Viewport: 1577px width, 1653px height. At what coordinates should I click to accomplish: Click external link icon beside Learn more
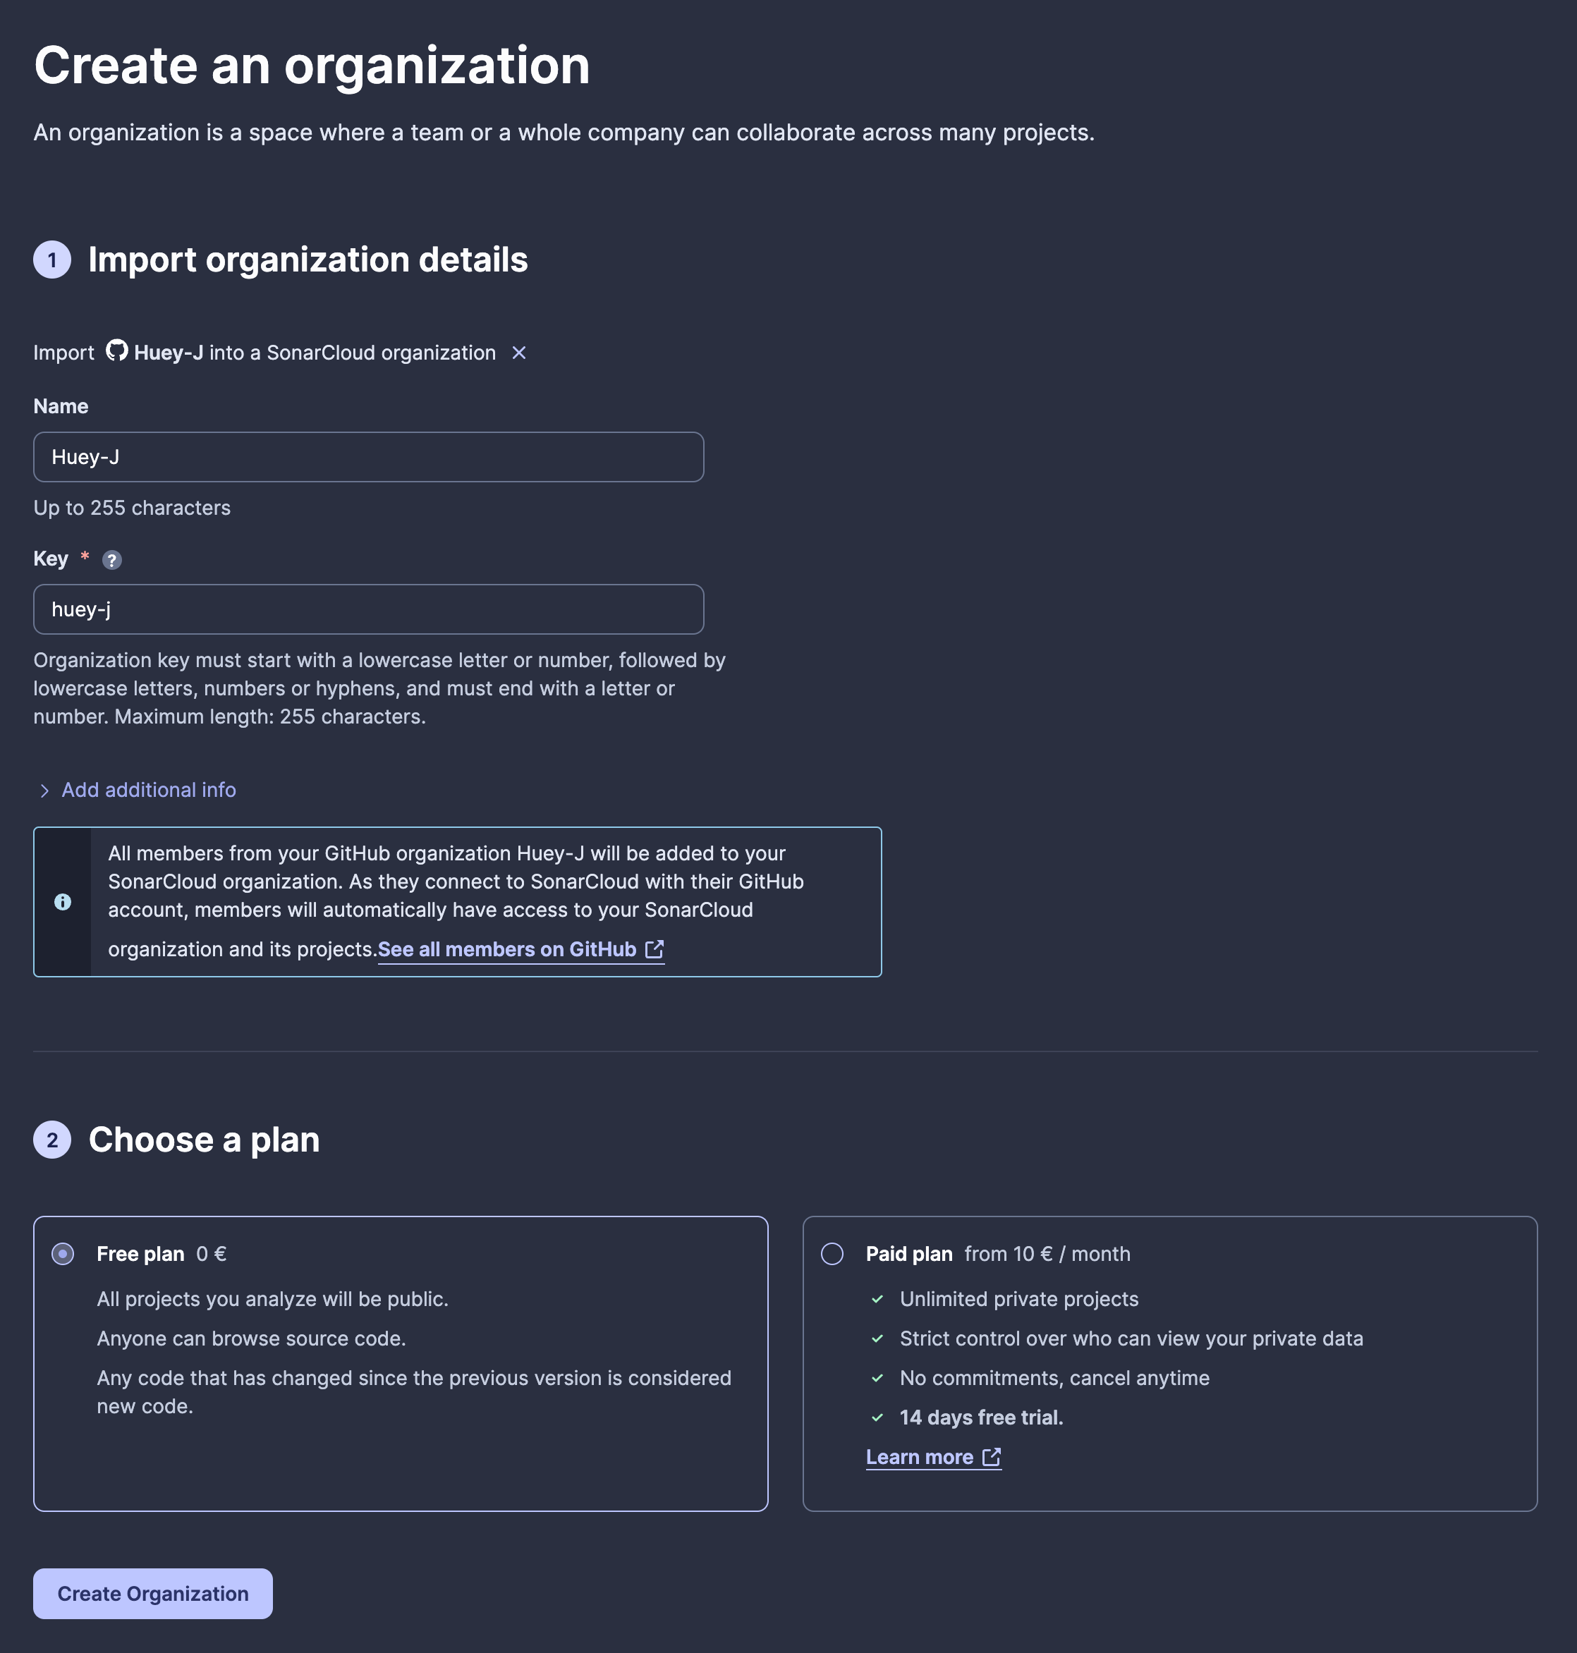[991, 1457]
